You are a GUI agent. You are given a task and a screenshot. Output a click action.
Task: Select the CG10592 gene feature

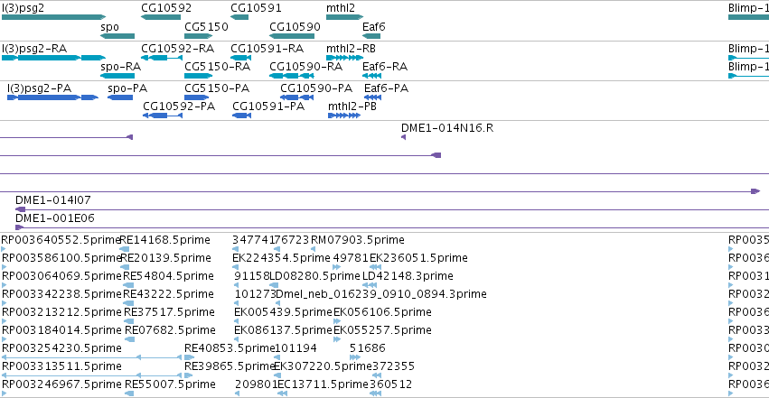click(x=160, y=17)
